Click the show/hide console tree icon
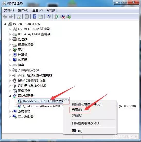 tap(19, 17)
